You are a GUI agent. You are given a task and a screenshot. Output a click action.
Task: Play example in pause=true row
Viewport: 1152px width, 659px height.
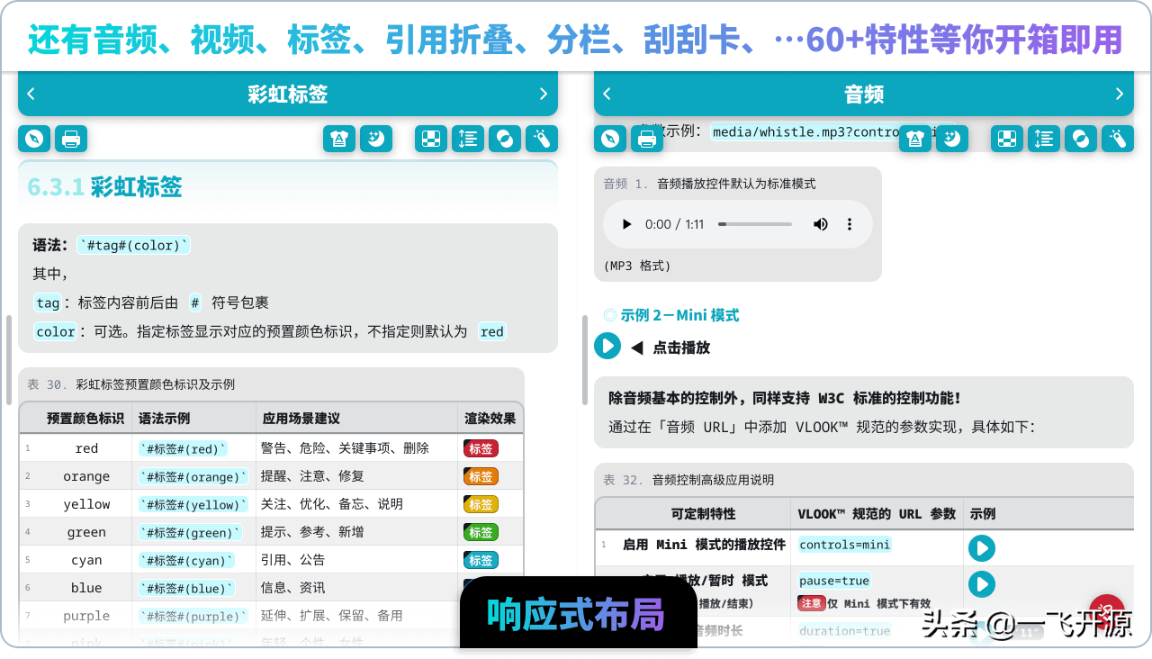coord(982,583)
